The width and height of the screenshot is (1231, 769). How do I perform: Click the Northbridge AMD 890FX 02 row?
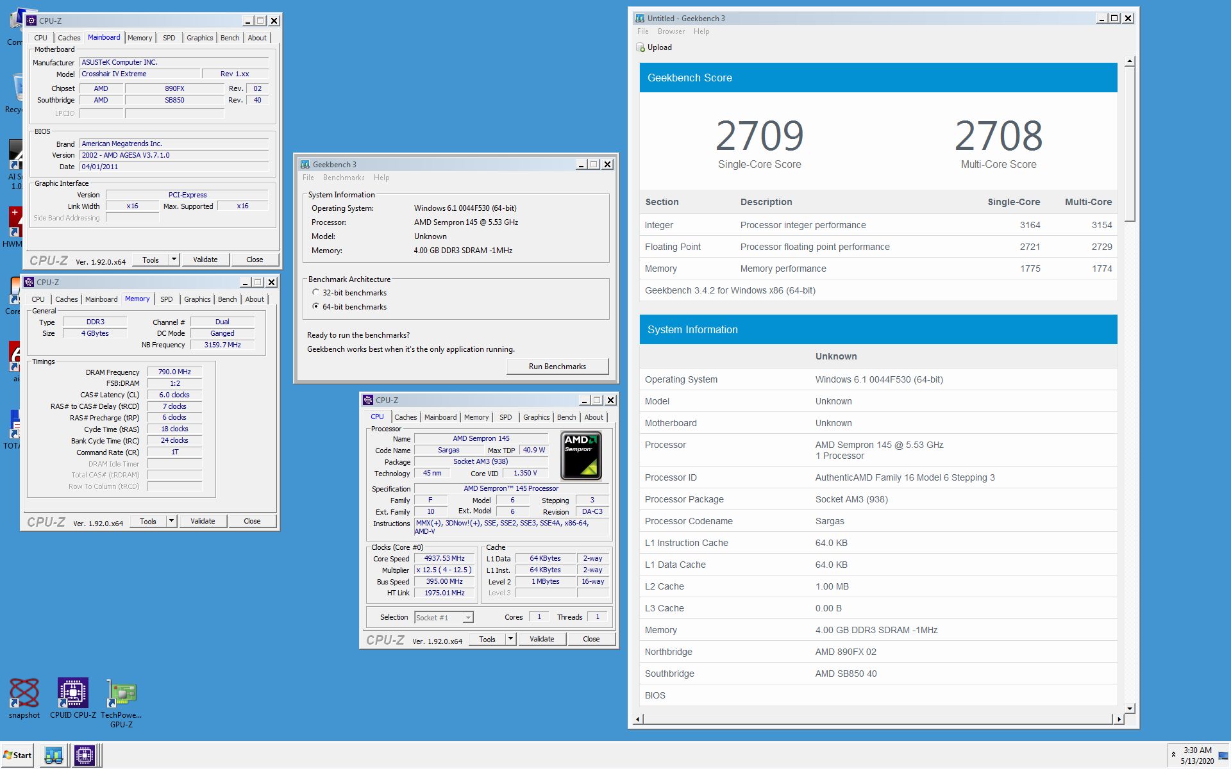(878, 652)
